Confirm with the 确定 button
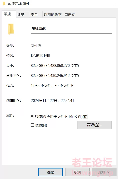 51,172
